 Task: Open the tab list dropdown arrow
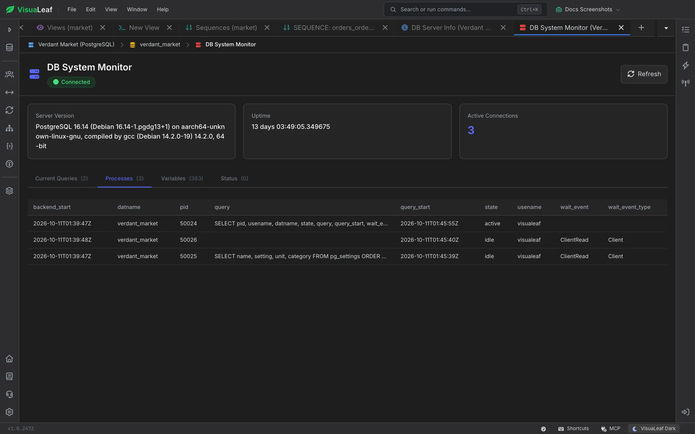coord(666,28)
